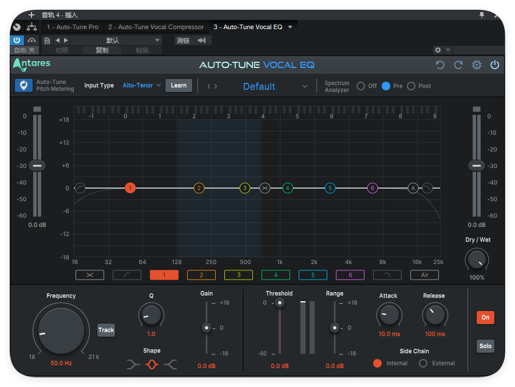Expand plugin slot dropdown arrow
515x387 pixels.
click(x=290, y=27)
